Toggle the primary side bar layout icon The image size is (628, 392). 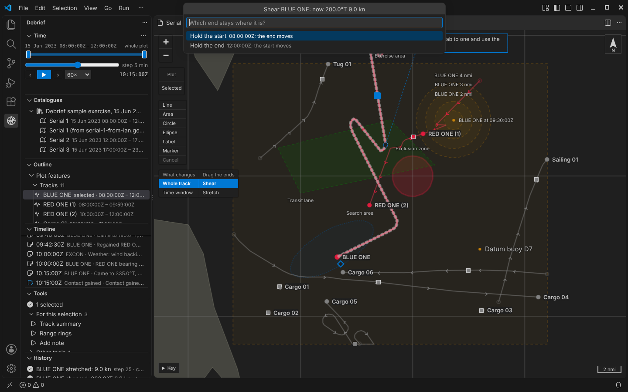tap(557, 8)
